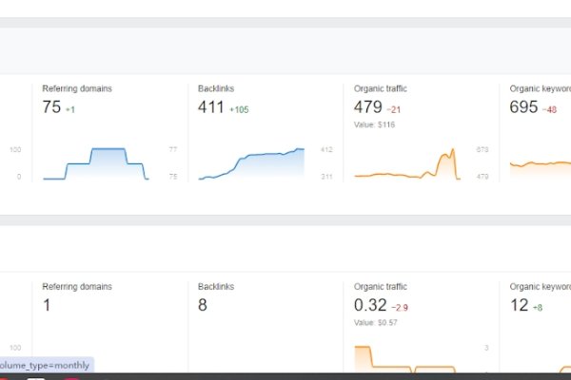Open the Backlinks count of 411
571x380 pixels.
211,107
